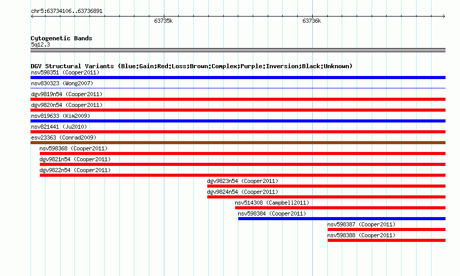460x276 pixels.
Task: Select the blue nsv598351 gain bar
Action: coord(238,78)
